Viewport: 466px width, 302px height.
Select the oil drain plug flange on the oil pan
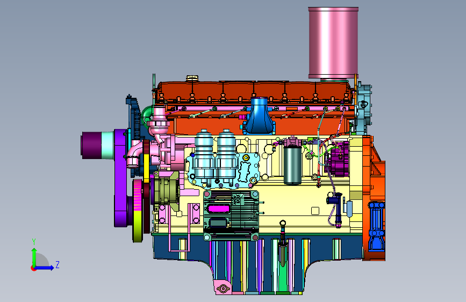(x=223, y=287)
